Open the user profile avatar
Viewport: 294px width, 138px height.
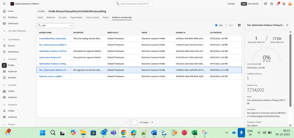[290, 4]
